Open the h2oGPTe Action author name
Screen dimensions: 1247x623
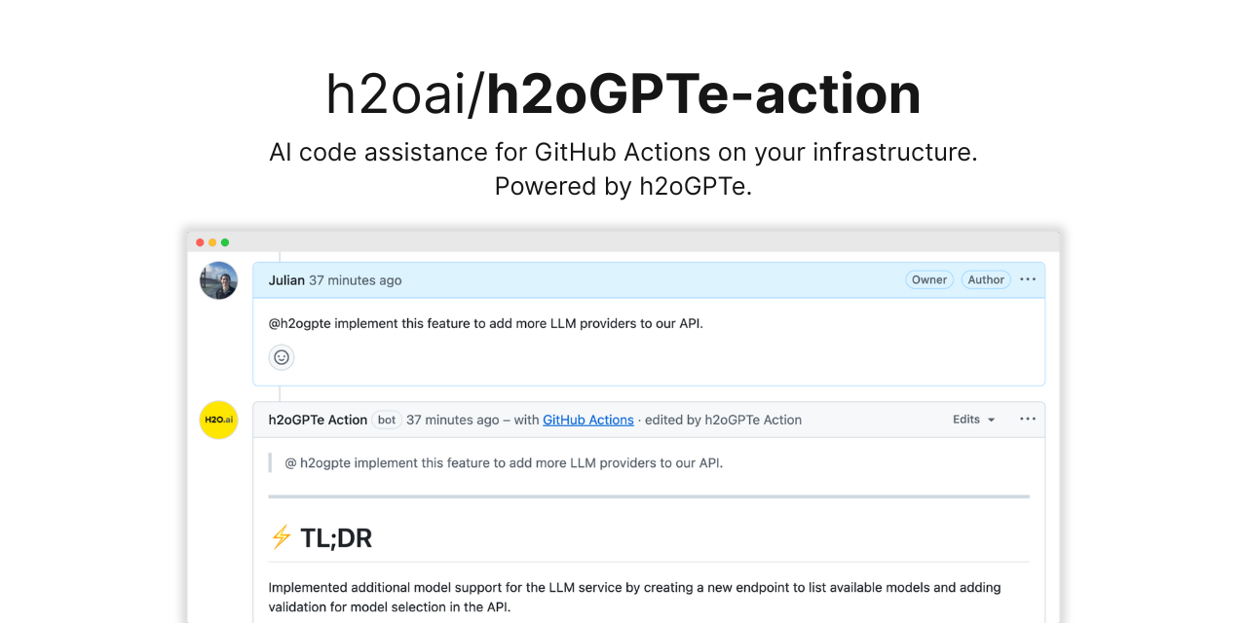click(318, 420)
